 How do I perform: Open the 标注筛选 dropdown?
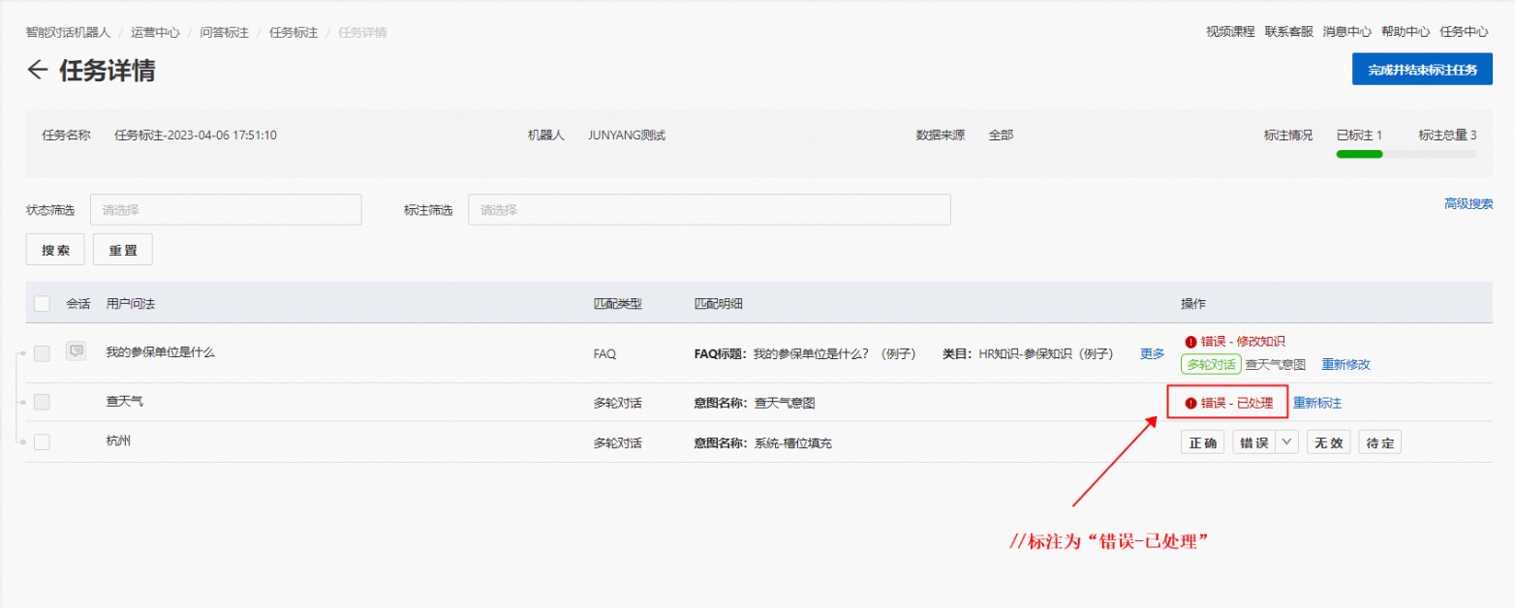(x=709, y=210)
